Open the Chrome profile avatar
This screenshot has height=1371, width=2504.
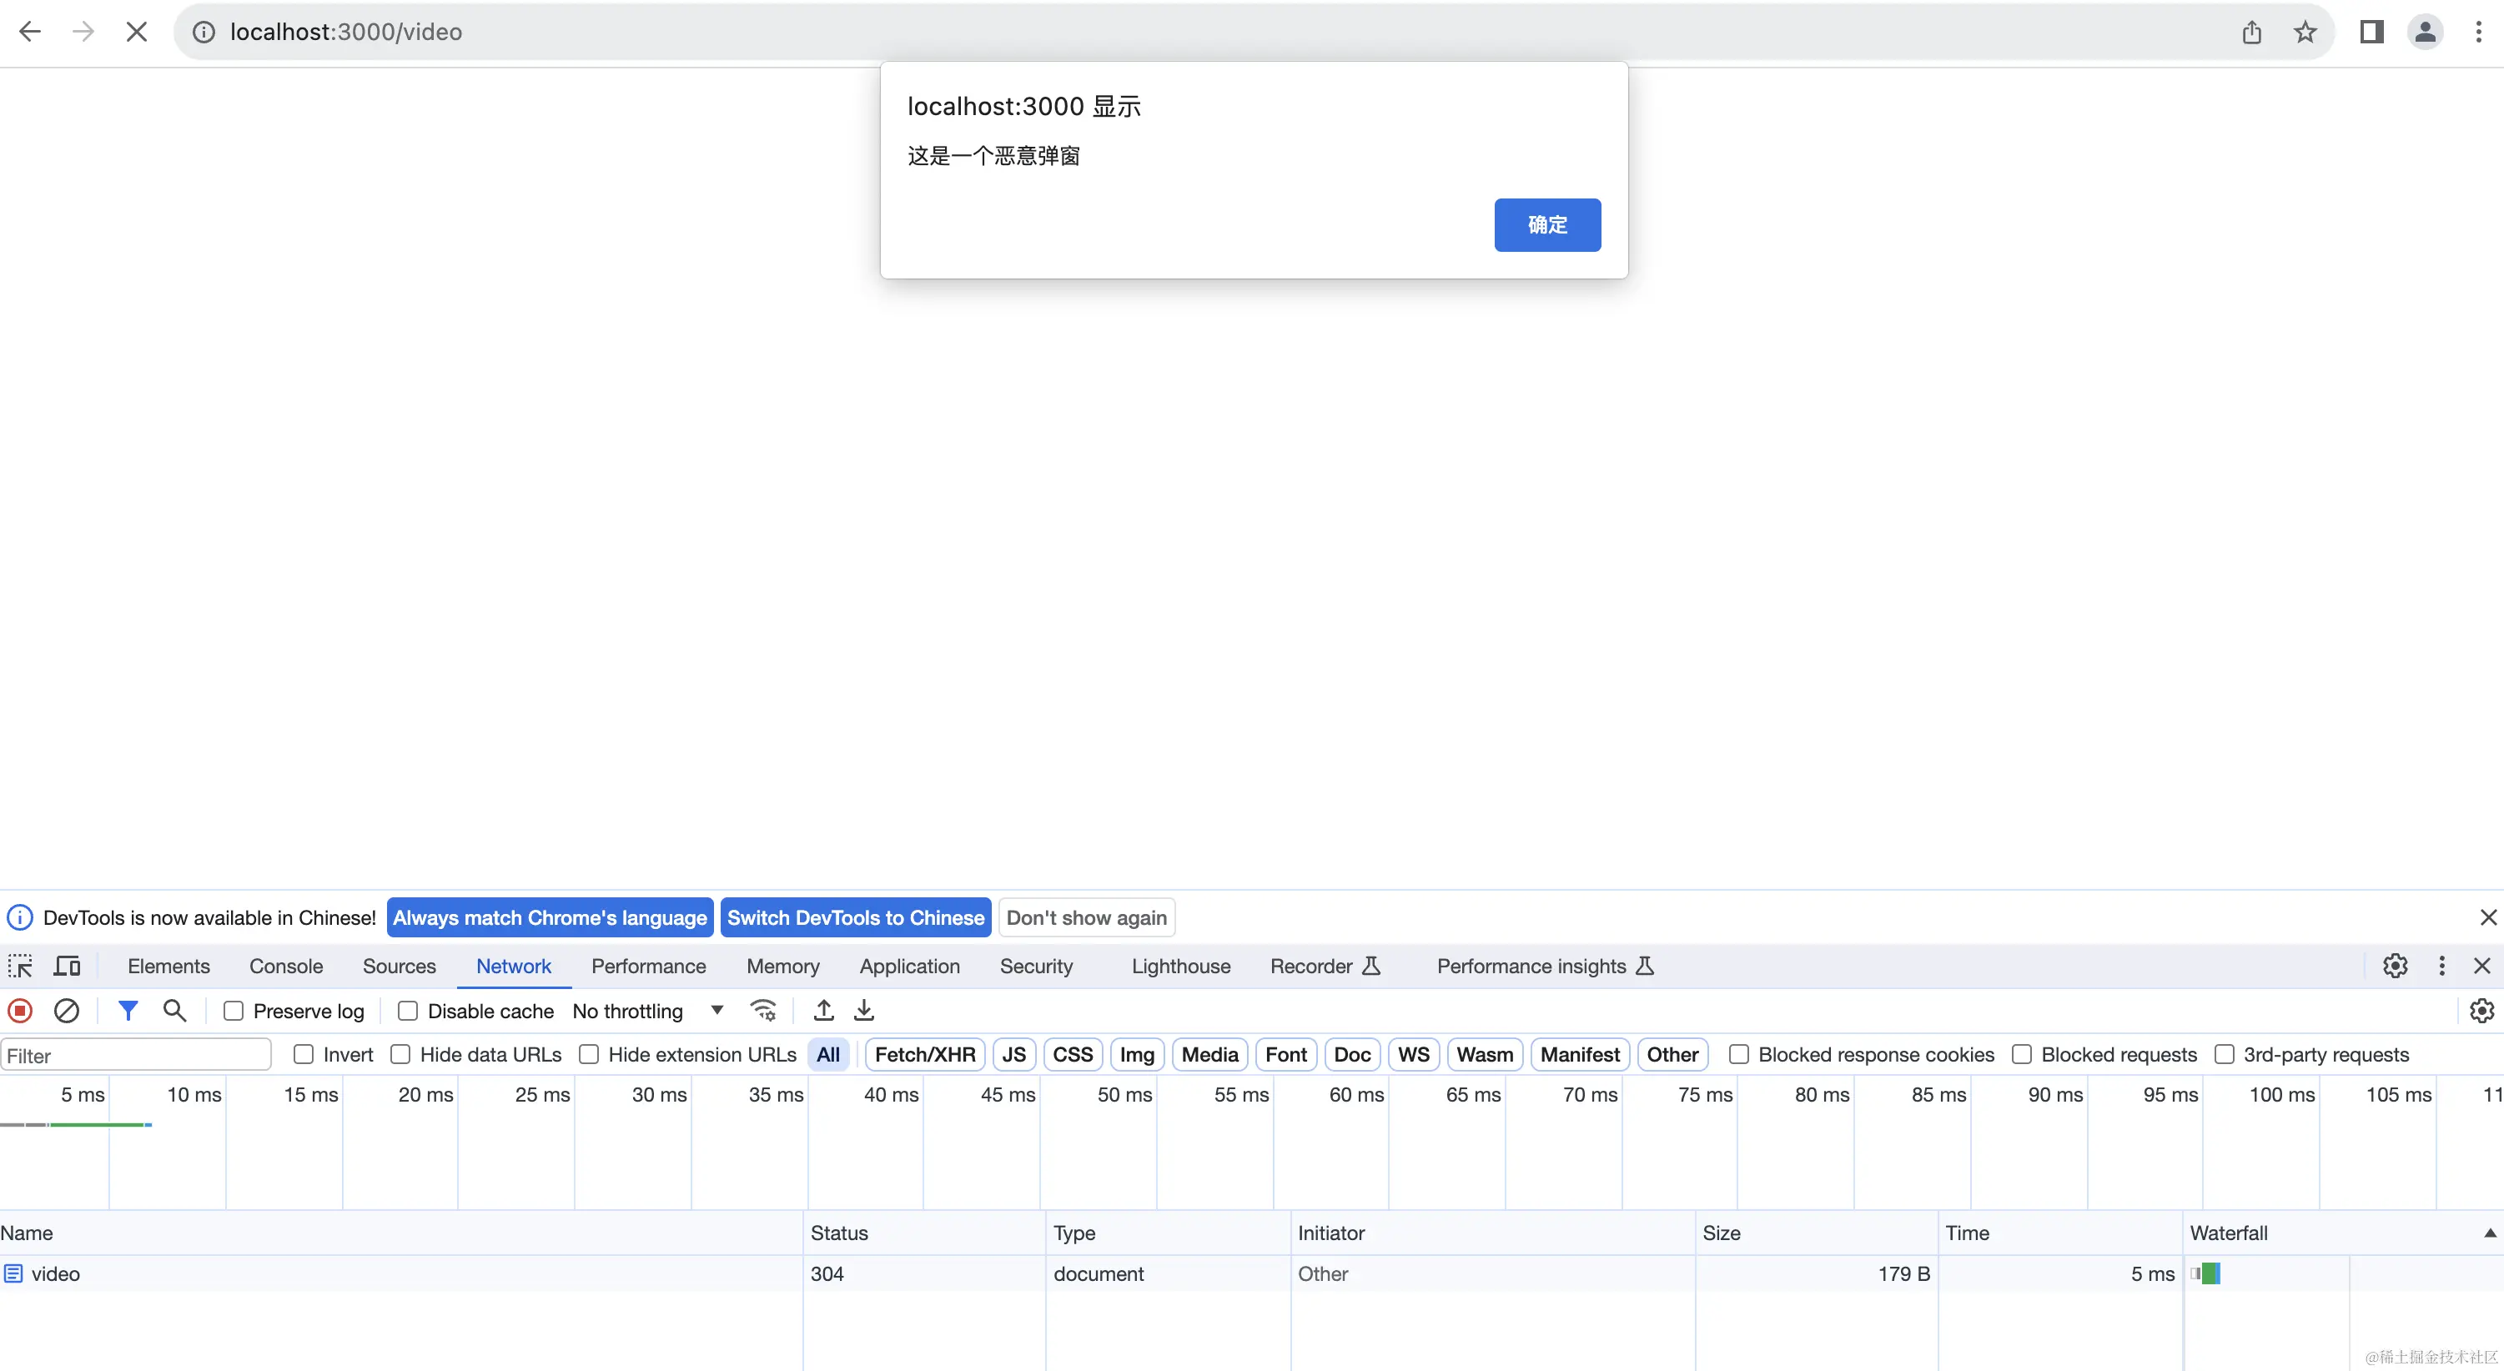(2426, 32)
